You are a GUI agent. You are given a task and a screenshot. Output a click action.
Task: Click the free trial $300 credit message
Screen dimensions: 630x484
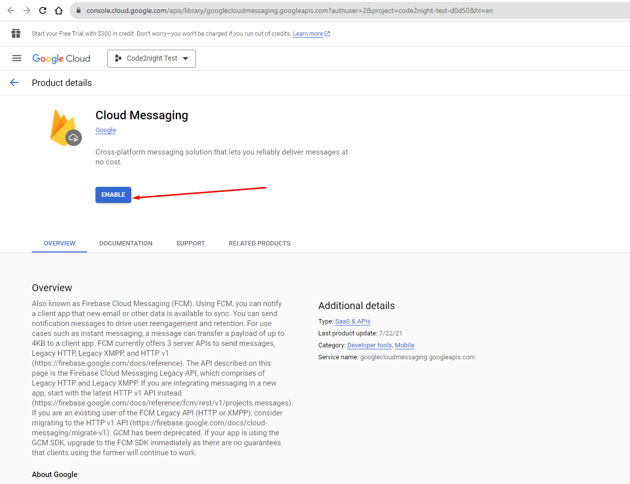(161, 34)
